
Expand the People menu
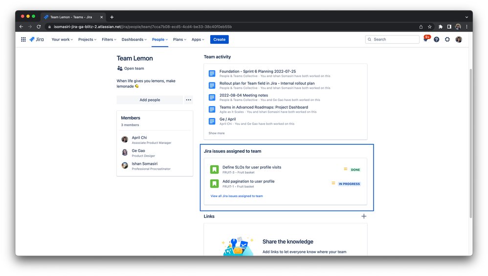pyautogui.click(x=160, y=39)
